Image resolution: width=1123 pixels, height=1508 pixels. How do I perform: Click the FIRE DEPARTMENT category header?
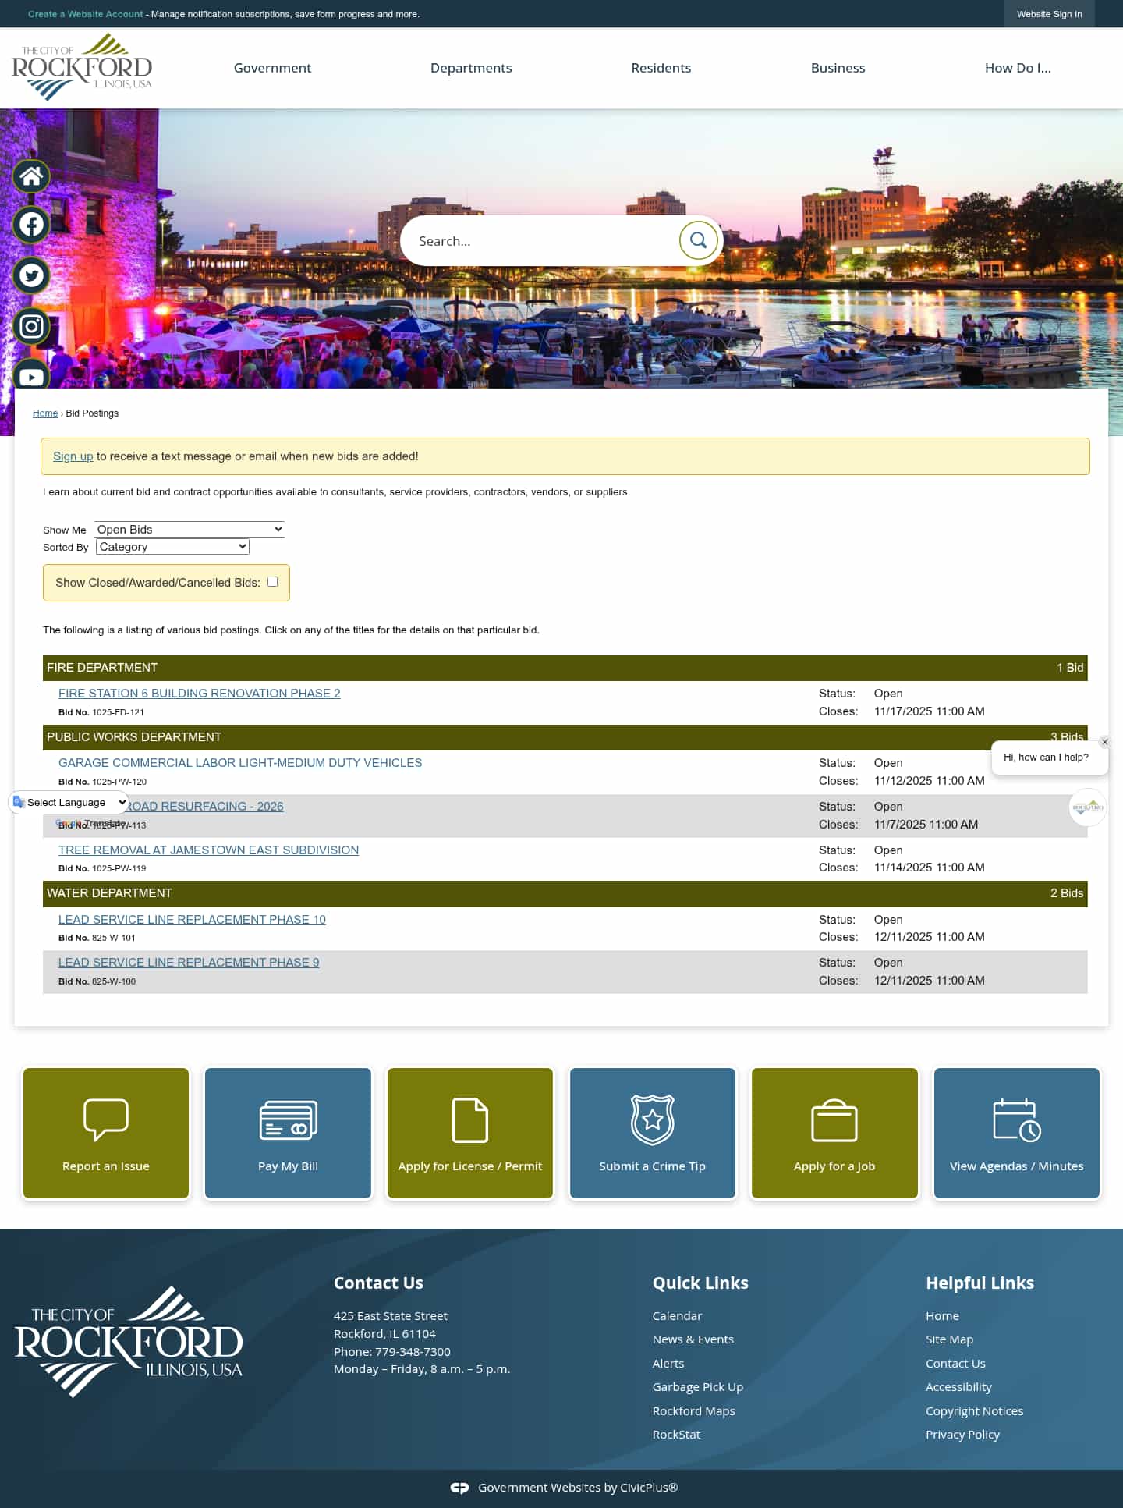pos(565,668)
